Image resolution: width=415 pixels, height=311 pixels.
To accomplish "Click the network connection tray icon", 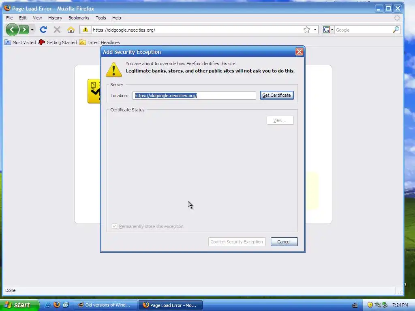I will [x=377, y=305].
